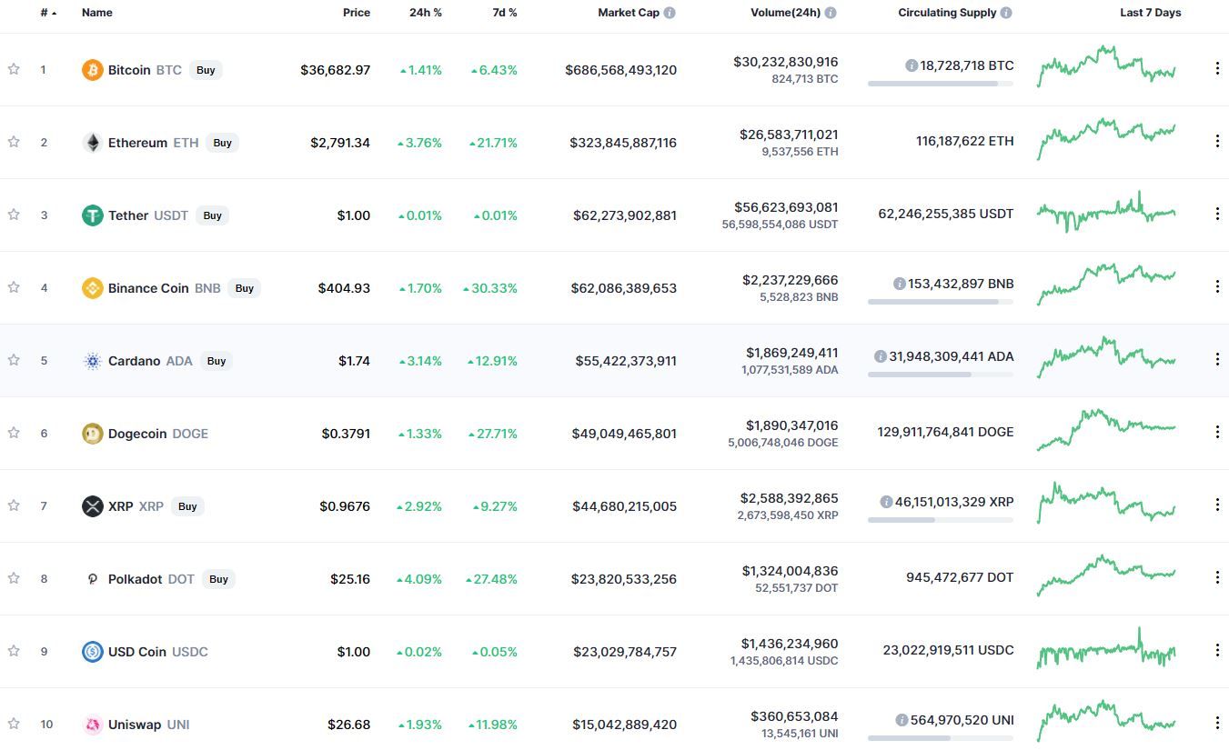Open the Ethereum row options menu

pos(1217,142)
